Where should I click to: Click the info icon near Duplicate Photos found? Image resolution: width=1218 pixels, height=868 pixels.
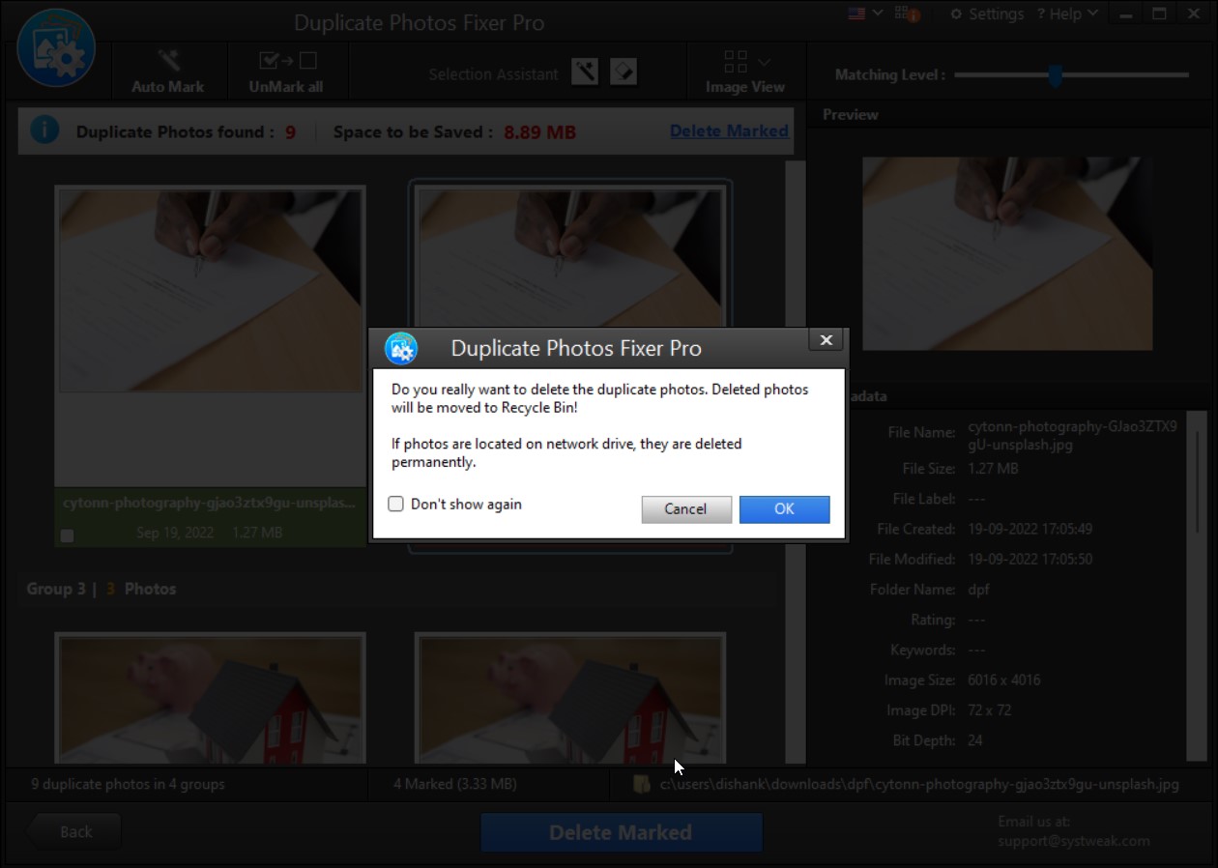pos(44,130)
